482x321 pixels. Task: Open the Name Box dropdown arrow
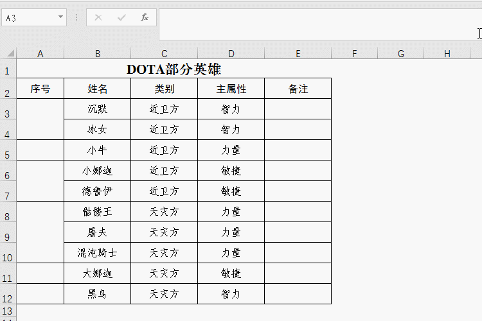pyautogui.click(x=60, y=17)
